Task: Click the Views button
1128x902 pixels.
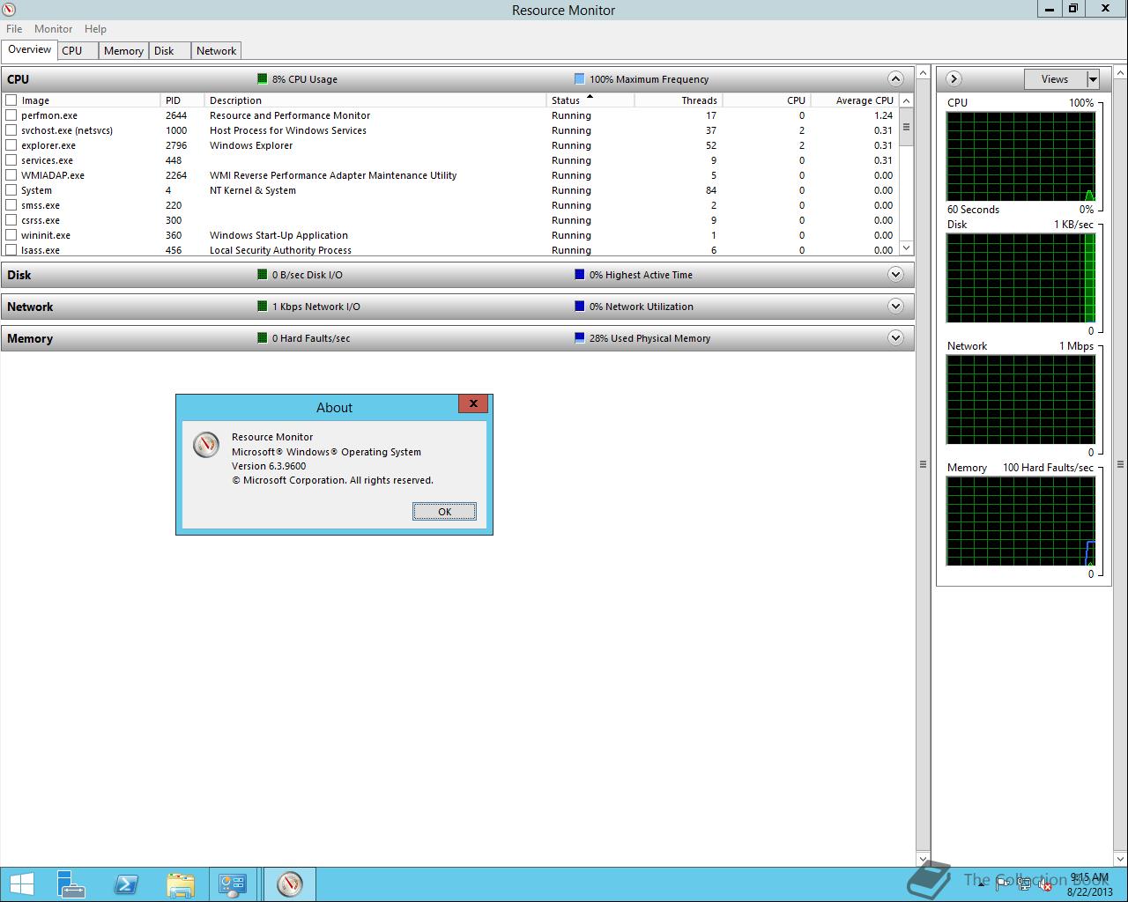Action: (1055, 79)
